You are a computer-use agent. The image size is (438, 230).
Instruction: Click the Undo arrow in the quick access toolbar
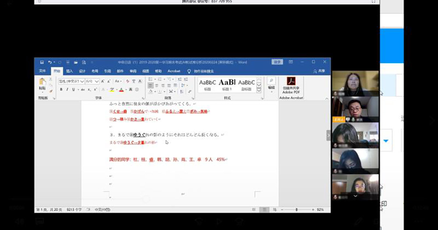pos(49,62)
